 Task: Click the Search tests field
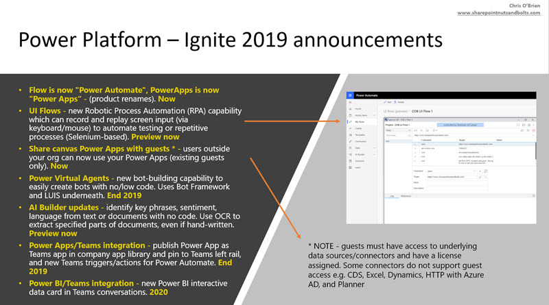397,135
